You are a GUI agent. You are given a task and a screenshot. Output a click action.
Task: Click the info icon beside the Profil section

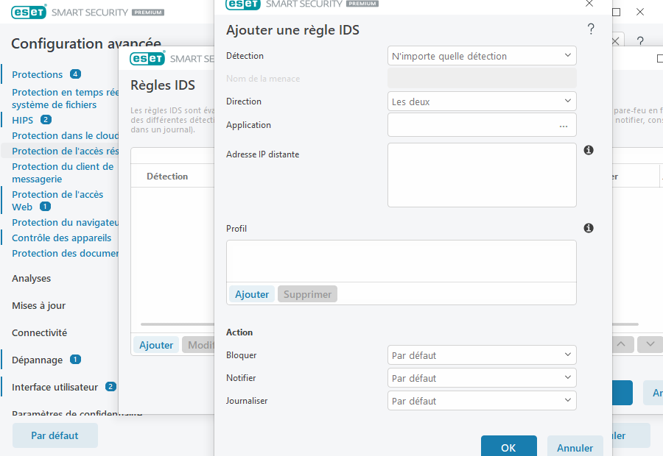click(x=588, y=228)
